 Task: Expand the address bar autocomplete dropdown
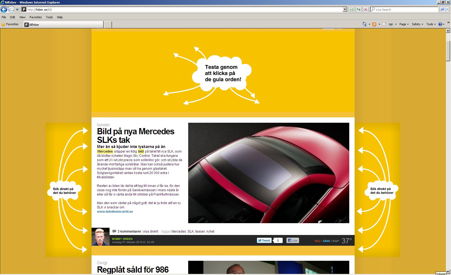345,10
